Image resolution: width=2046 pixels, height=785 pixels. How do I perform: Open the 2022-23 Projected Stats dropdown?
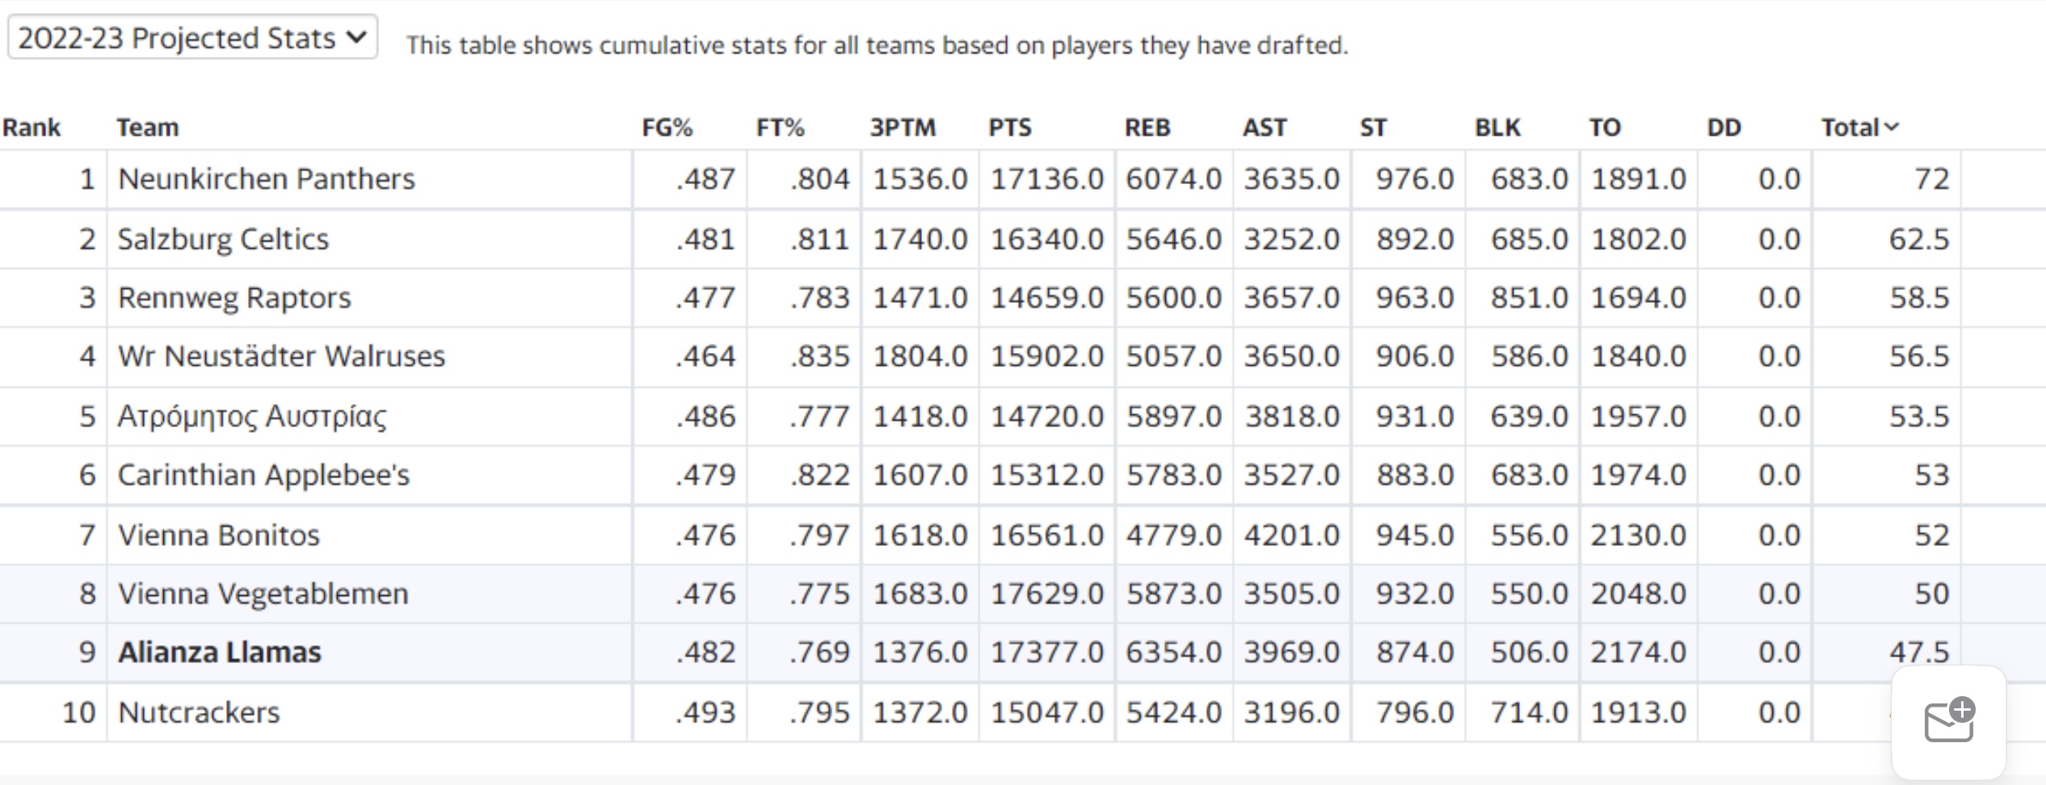(192, 37)
